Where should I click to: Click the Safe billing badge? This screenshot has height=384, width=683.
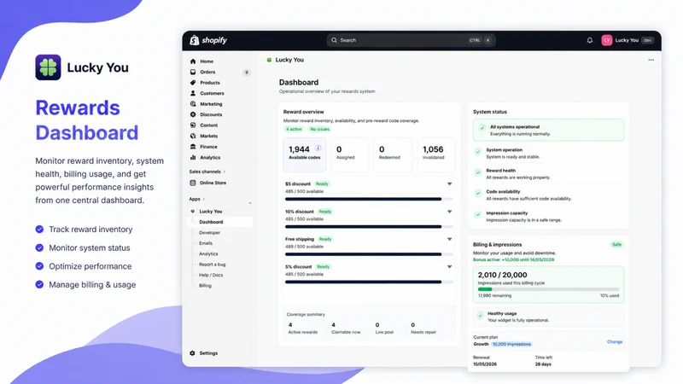click(x=616, y=245)
